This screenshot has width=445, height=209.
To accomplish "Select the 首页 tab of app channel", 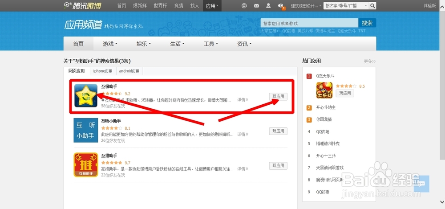I will [78, 44].
